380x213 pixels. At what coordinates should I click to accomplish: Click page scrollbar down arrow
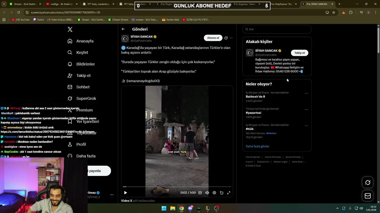pos(379,203)
